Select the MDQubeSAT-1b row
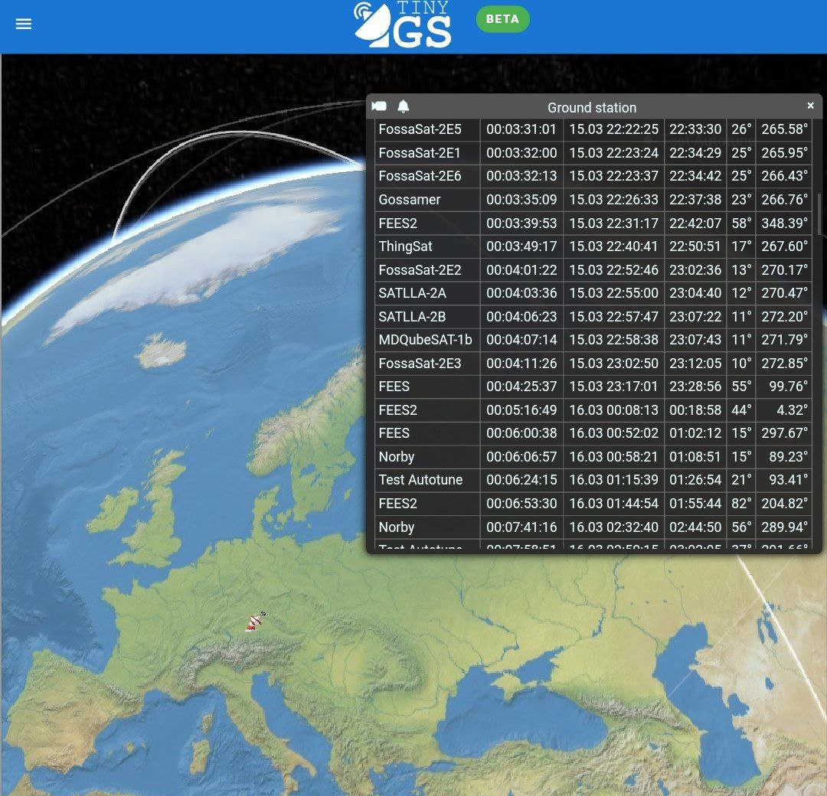The image size is (827, 796). (425, 340)
